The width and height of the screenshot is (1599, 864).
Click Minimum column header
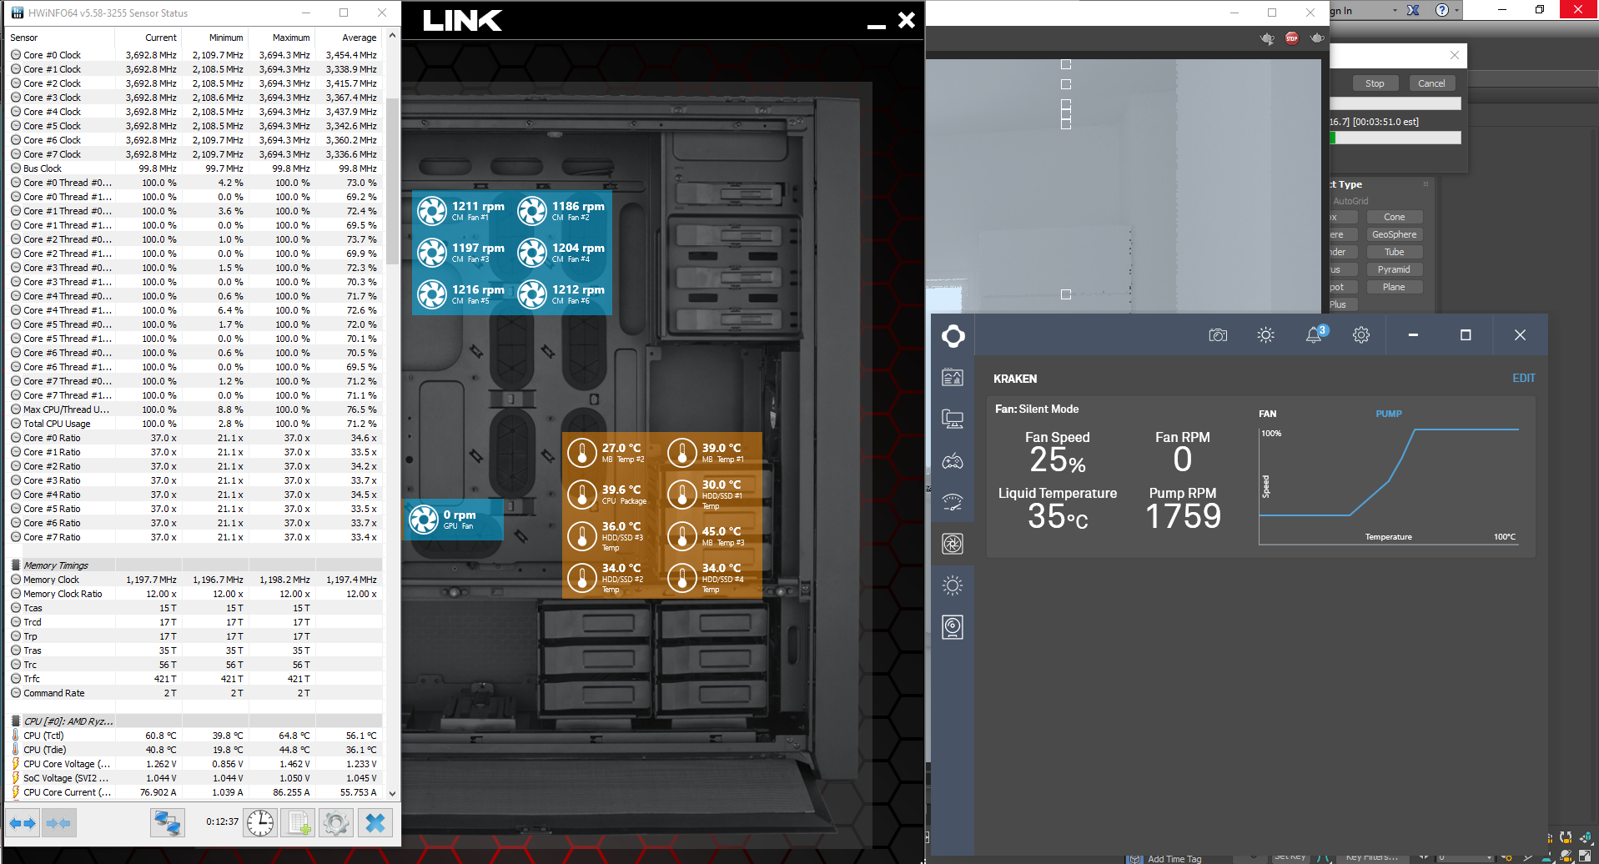[226, 38]
